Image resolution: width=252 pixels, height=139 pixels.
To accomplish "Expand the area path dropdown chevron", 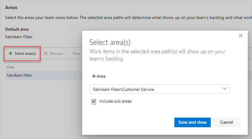I will pos(225,89).
